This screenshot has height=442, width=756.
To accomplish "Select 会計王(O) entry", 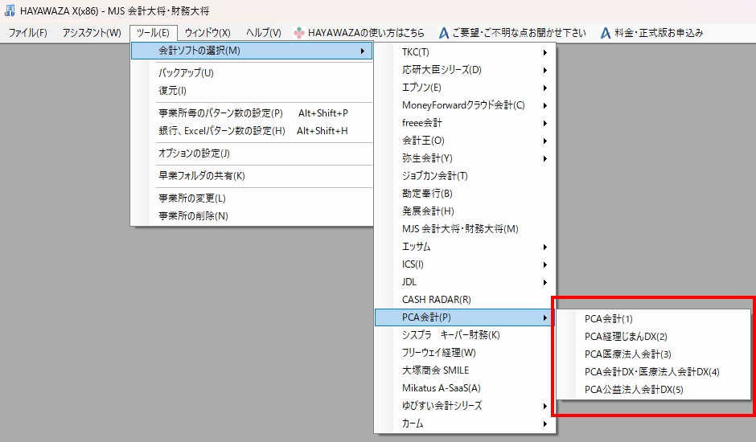I will click(x=465, y=141).
